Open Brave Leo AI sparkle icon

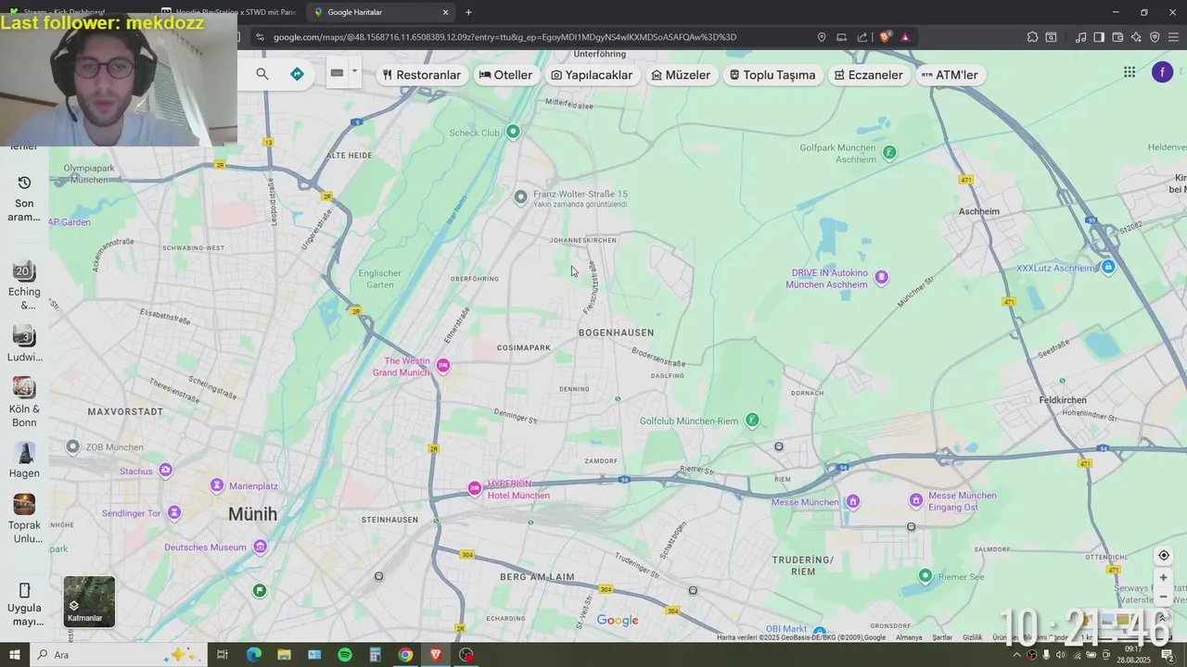point(1136,37)
